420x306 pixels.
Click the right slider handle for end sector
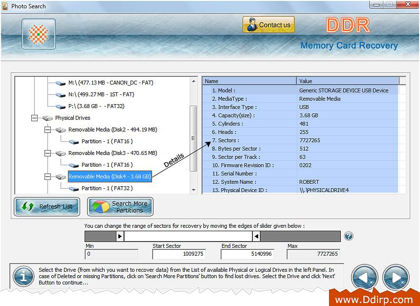(x=256, y=237)
